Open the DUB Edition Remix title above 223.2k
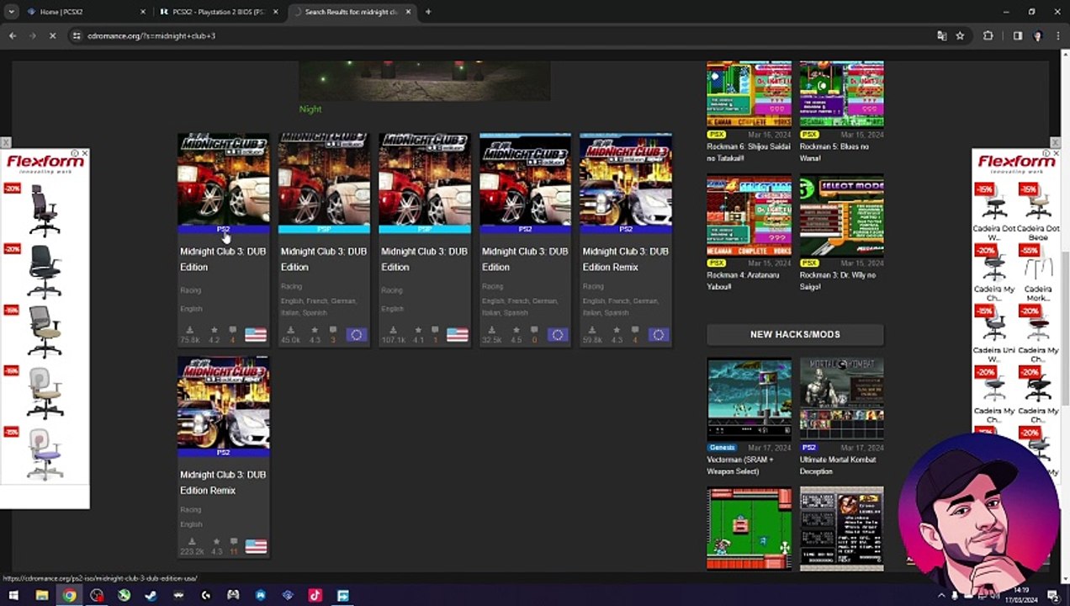Screen dimensions: 1070x606 [x=223, y=482]
